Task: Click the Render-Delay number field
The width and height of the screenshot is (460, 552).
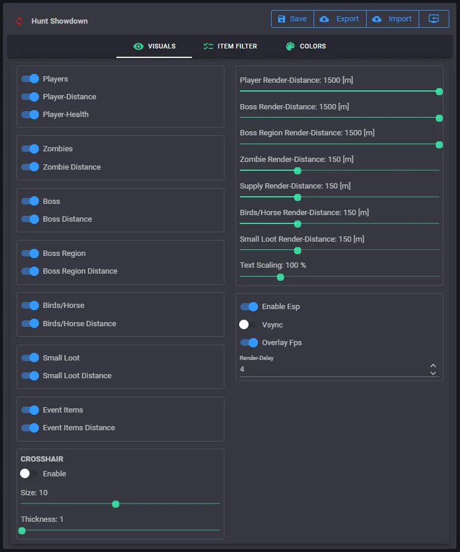Action: click(x=331, y=369)
